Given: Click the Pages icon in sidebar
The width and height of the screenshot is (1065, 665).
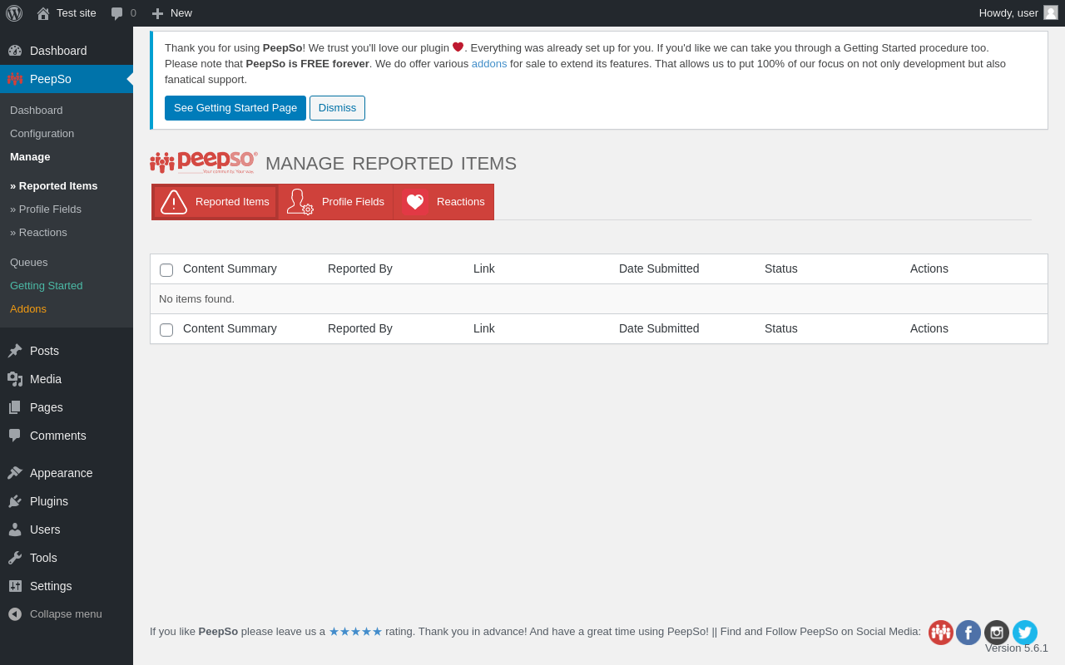Looking at the screenshot, I should [x=15, y=407].
